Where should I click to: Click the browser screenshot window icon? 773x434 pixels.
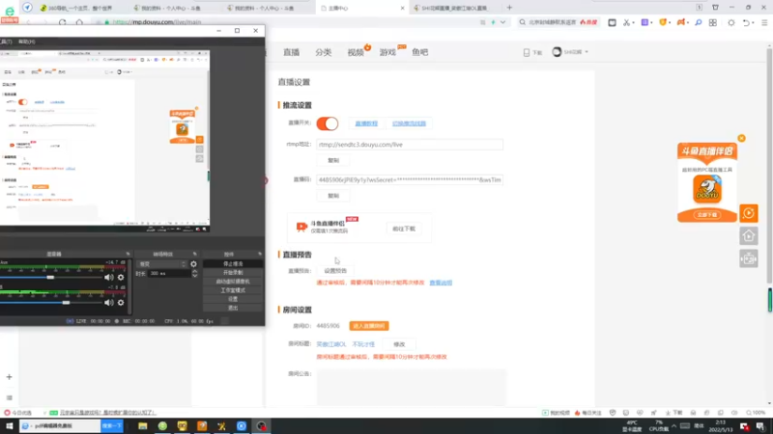coord(612,22)
